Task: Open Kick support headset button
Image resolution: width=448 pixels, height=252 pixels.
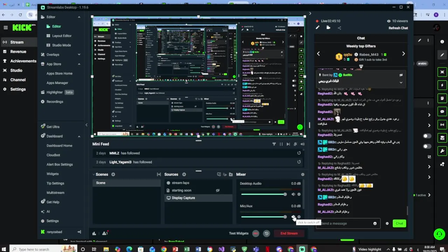Action: pos(439,234)
